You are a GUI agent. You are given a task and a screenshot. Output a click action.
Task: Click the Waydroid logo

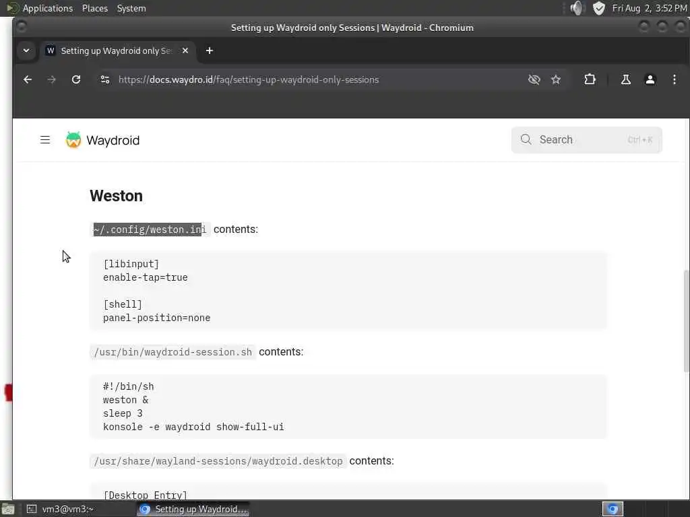[x=73, y=140]
